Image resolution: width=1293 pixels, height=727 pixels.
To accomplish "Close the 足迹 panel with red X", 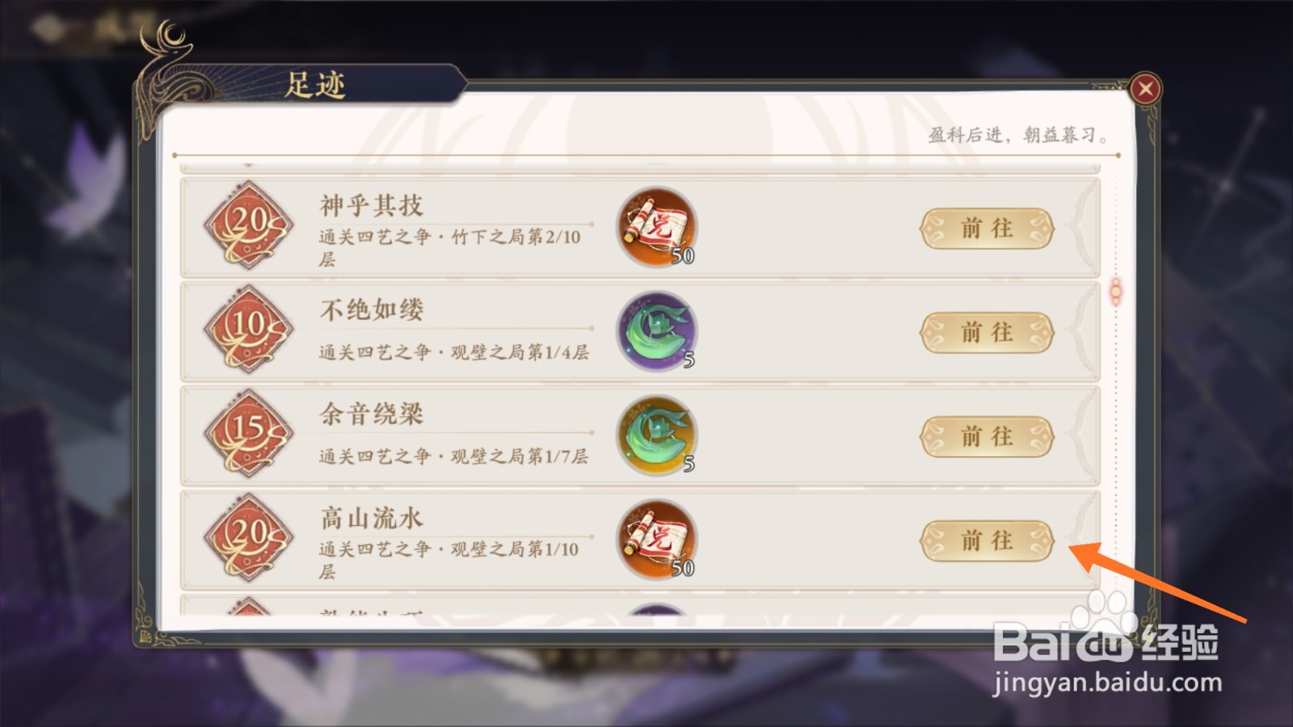I will tap(1144, 89).
